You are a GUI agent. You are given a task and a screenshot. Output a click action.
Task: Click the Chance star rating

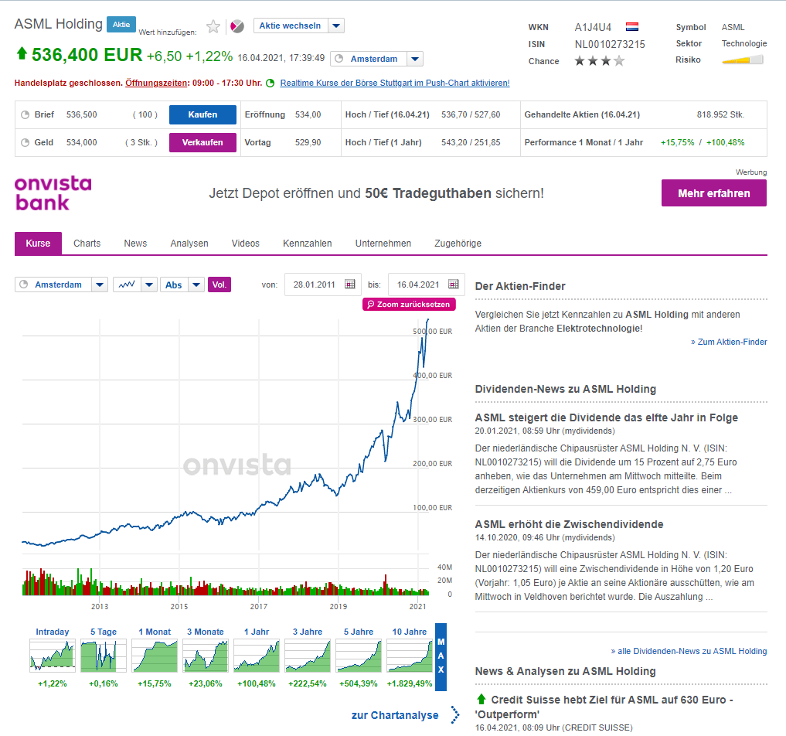[x=600, y=61]
